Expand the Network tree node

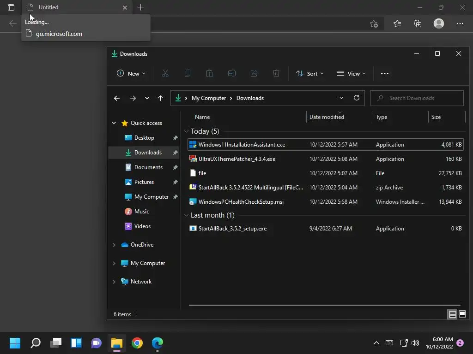click(114, 282)
